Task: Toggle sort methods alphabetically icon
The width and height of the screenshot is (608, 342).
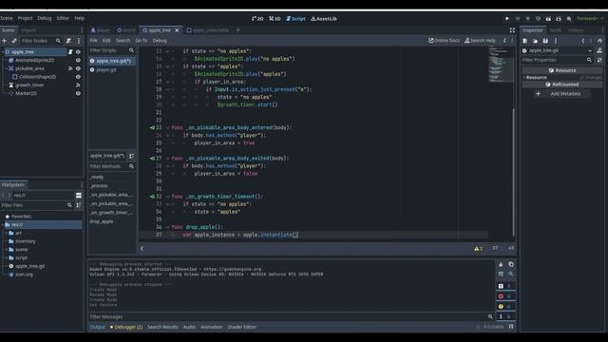Action: pyautogui.click(x=131, y=156)
